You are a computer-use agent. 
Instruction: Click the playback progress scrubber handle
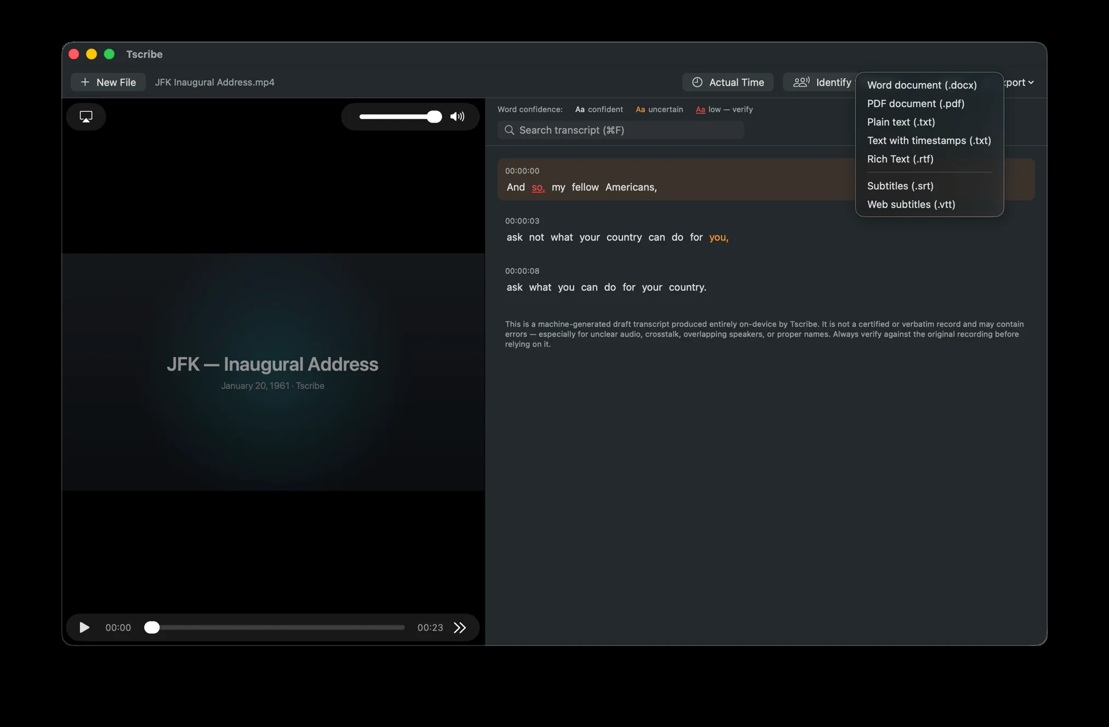coord(152,627)
